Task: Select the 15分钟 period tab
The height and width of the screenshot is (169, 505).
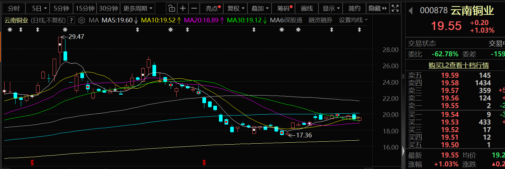Action: (x=85, y=8)
